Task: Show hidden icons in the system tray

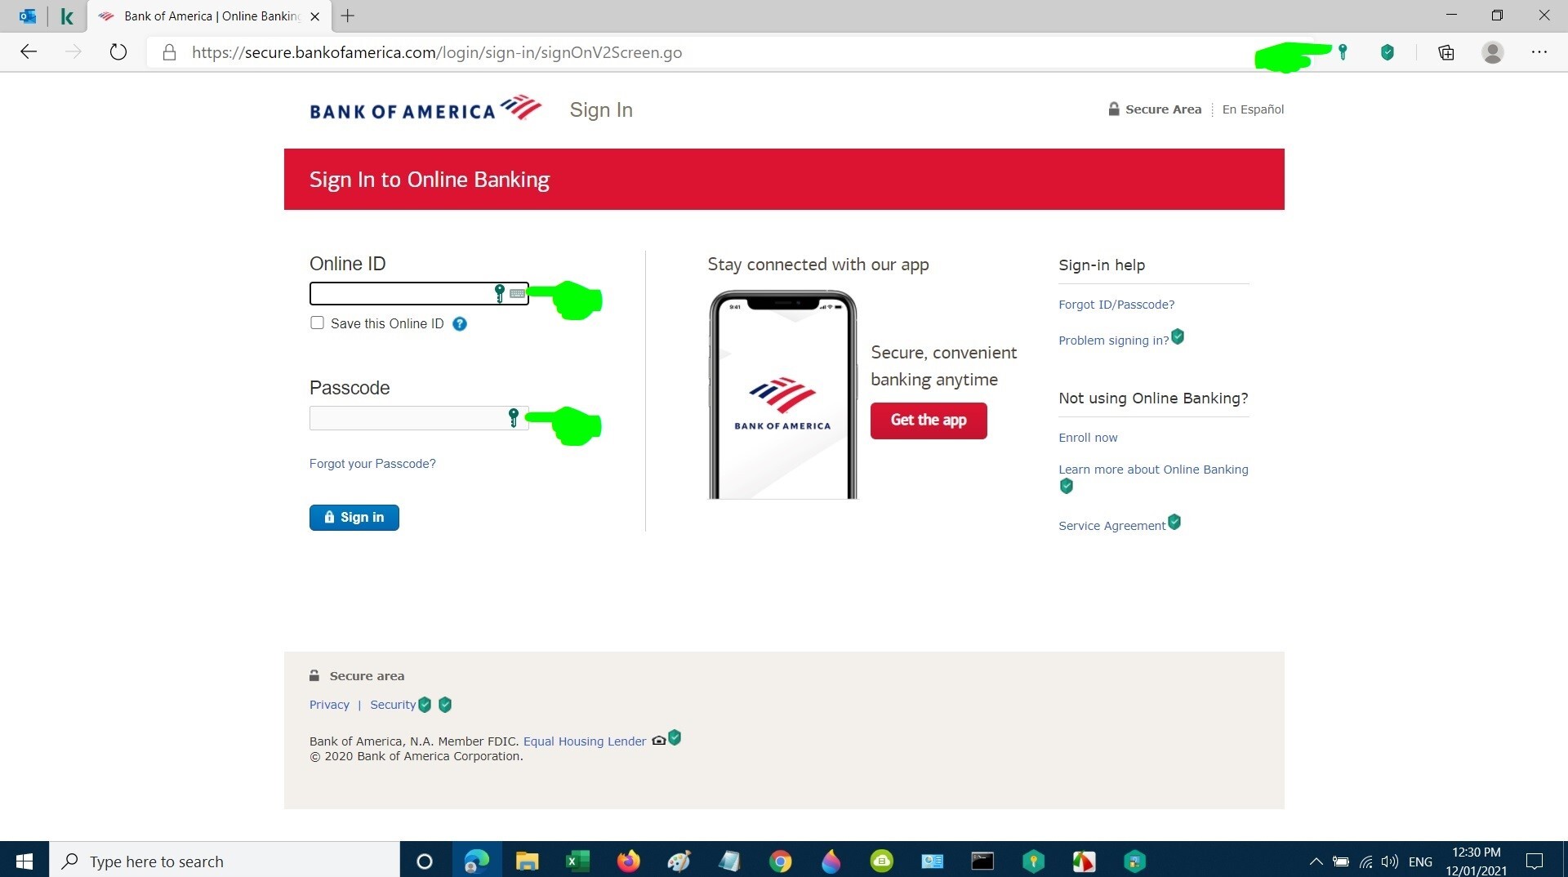Action: (1316, 861)
